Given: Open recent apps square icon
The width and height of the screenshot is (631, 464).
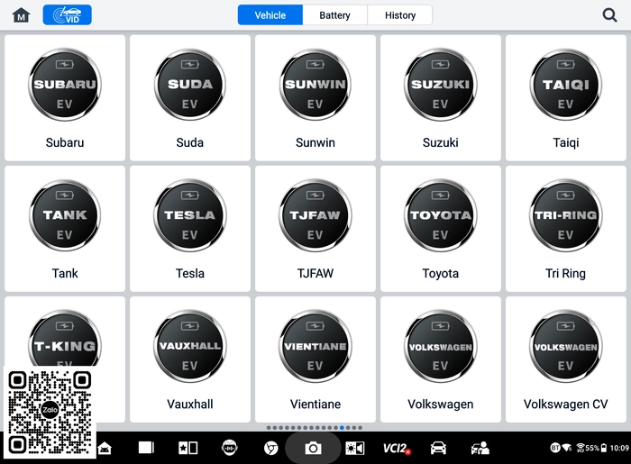Looking at the screenshot, I should click(x=146, y=448).
